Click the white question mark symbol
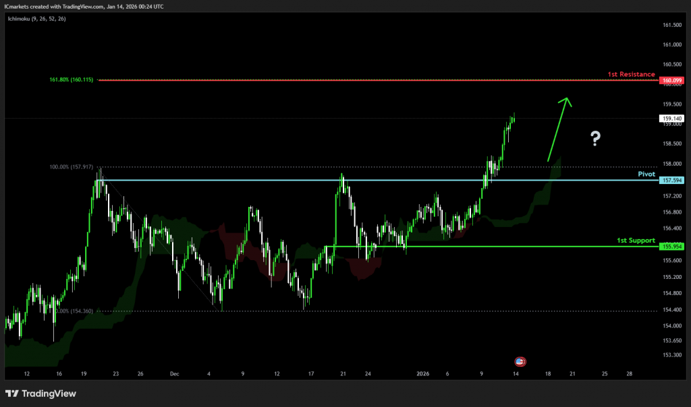The height and width of the screenshot is (407, 691). click(595, 139)
